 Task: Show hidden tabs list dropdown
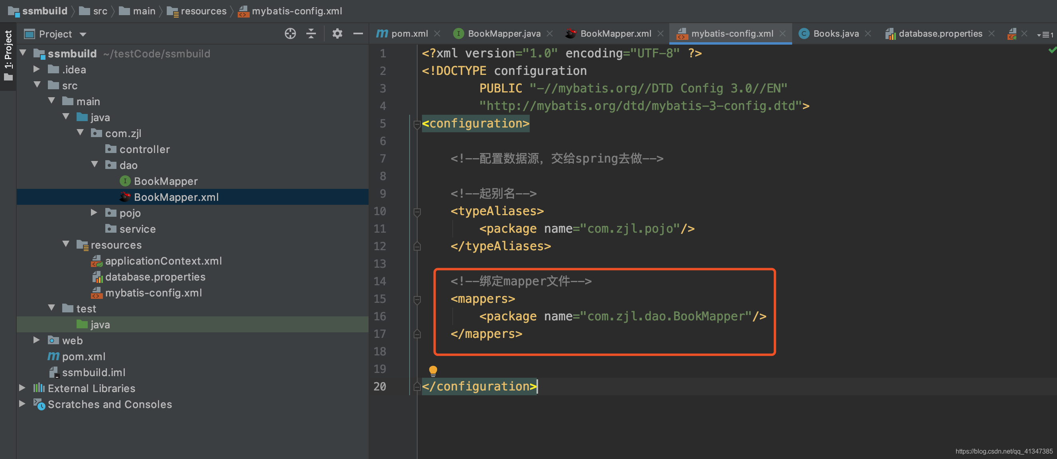click(1045, 35)
